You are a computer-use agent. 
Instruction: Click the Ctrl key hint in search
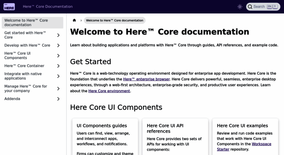tap(269, 7)
